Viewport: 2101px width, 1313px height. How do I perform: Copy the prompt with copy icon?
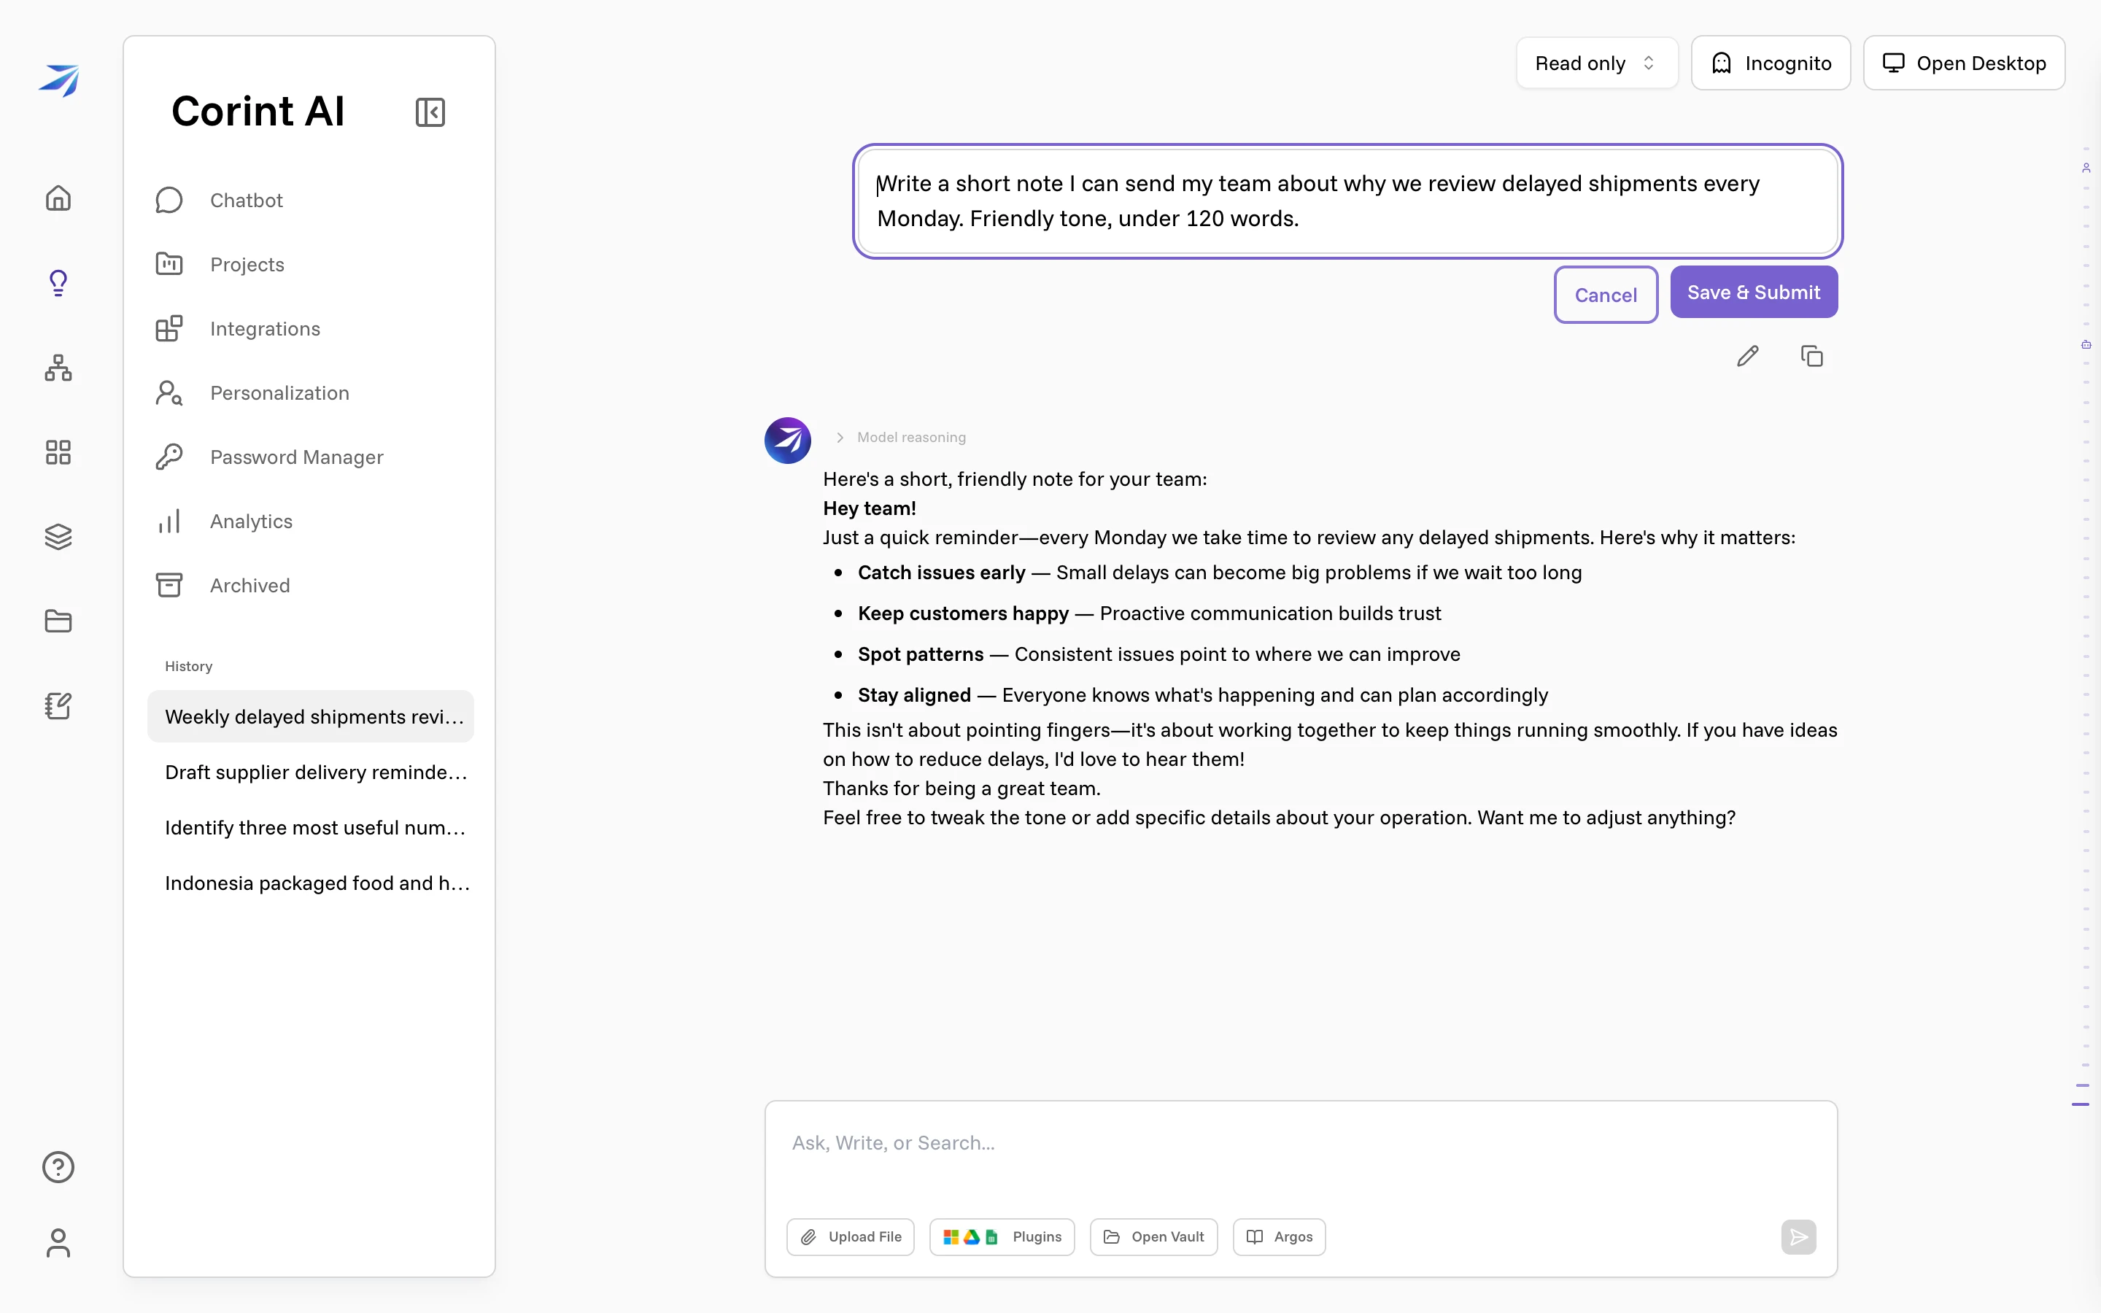pyautogui.click(x=1812, y=356)
